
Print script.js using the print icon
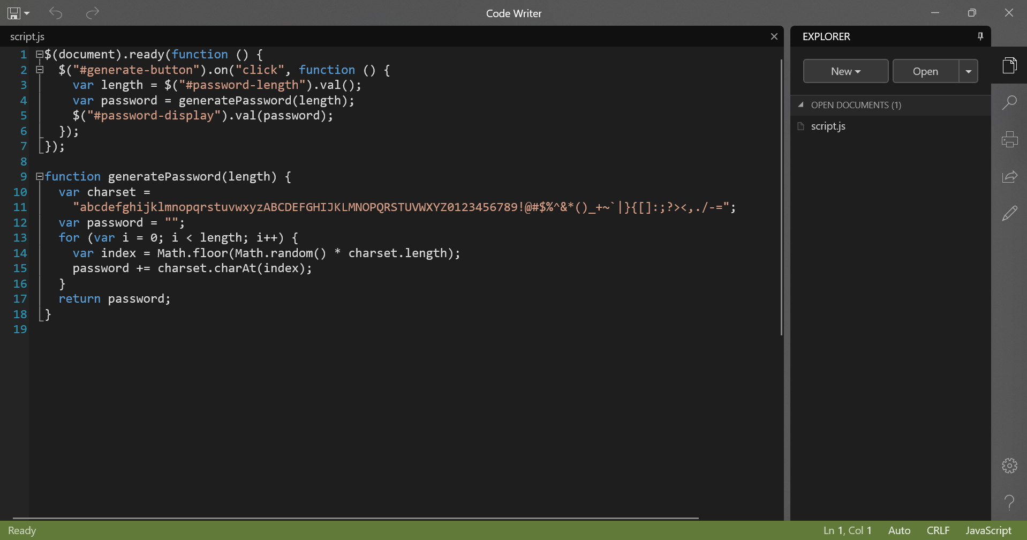1010,139
